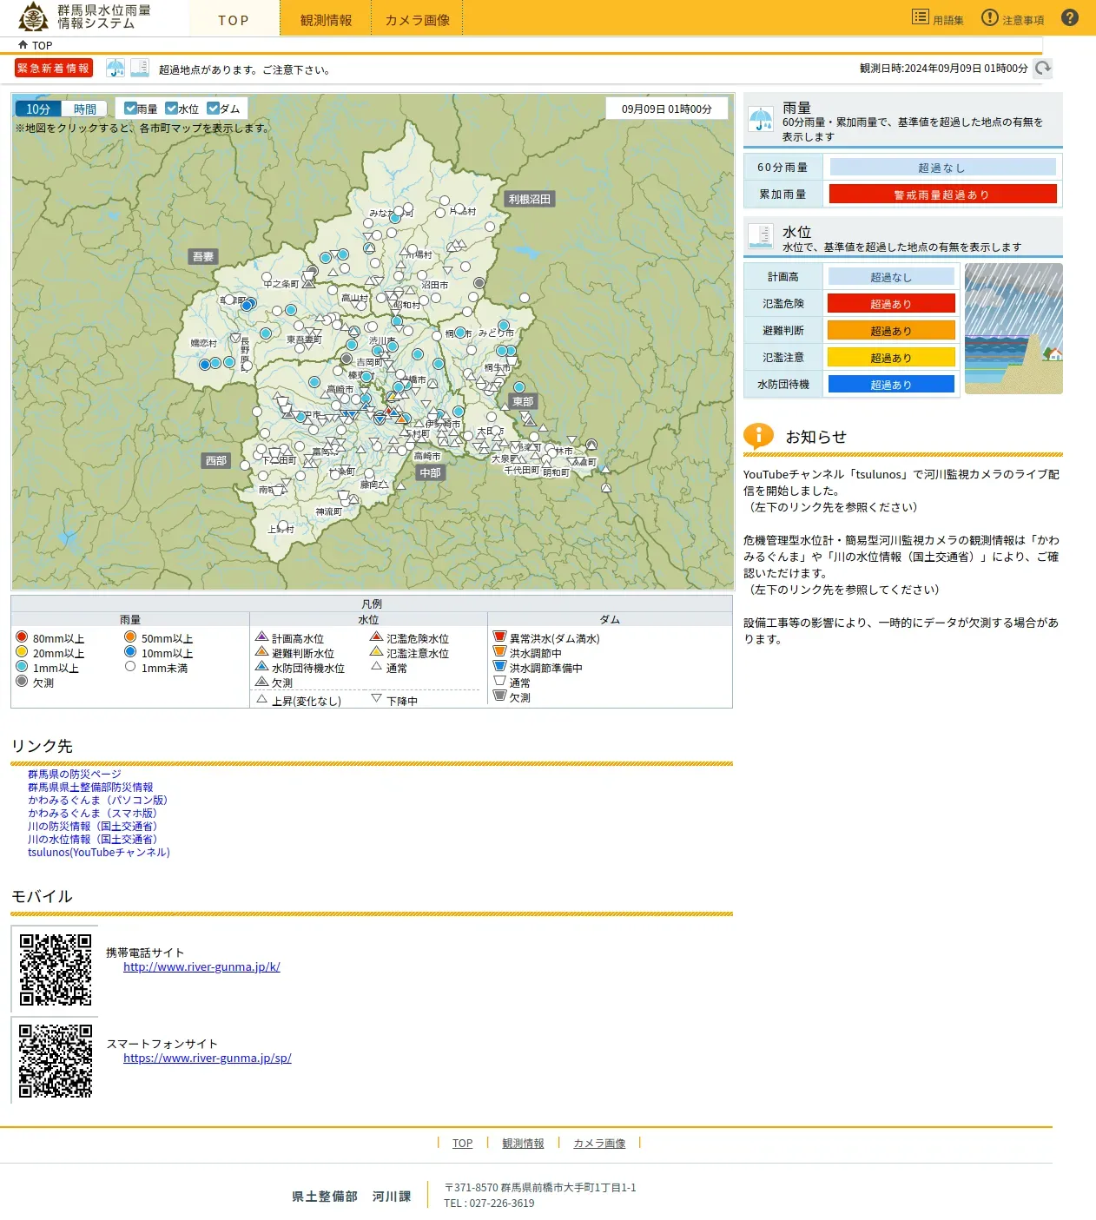1096x1220 pixels.
Task: Open 川の防災情報（国土交通省） link
Action: (94, 826)
